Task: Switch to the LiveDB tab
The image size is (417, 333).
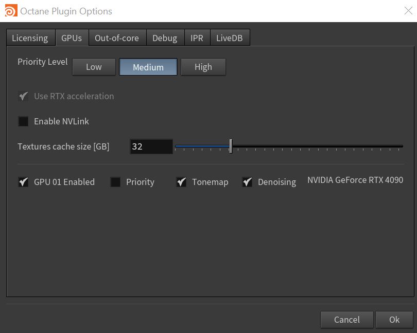Action: (x=229, y=38)
